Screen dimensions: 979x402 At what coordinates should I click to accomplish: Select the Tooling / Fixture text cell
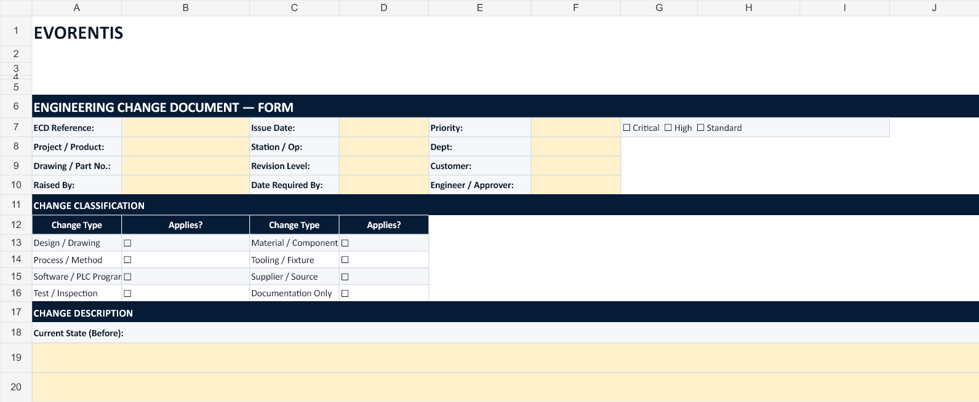pyautogui.click(x=294, y=260)
